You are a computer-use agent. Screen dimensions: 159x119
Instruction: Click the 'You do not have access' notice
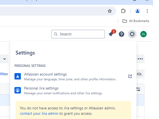tap(73, 110)
